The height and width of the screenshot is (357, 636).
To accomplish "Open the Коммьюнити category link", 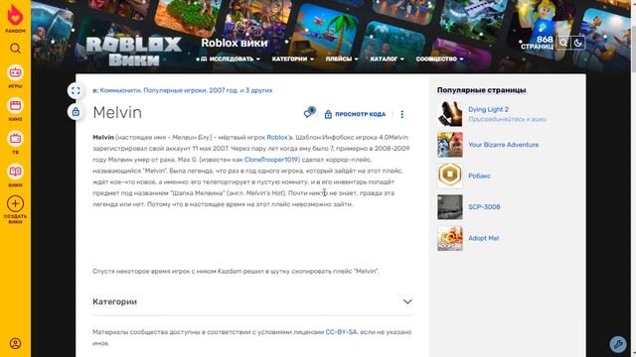I will click(120, 90).
